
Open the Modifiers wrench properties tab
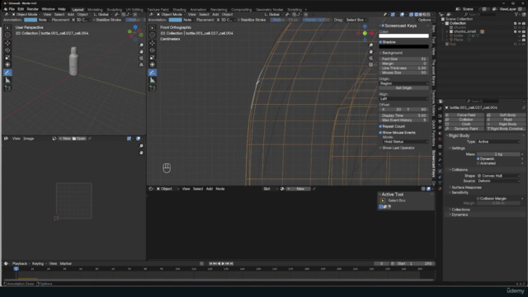(x=440, y=160)
